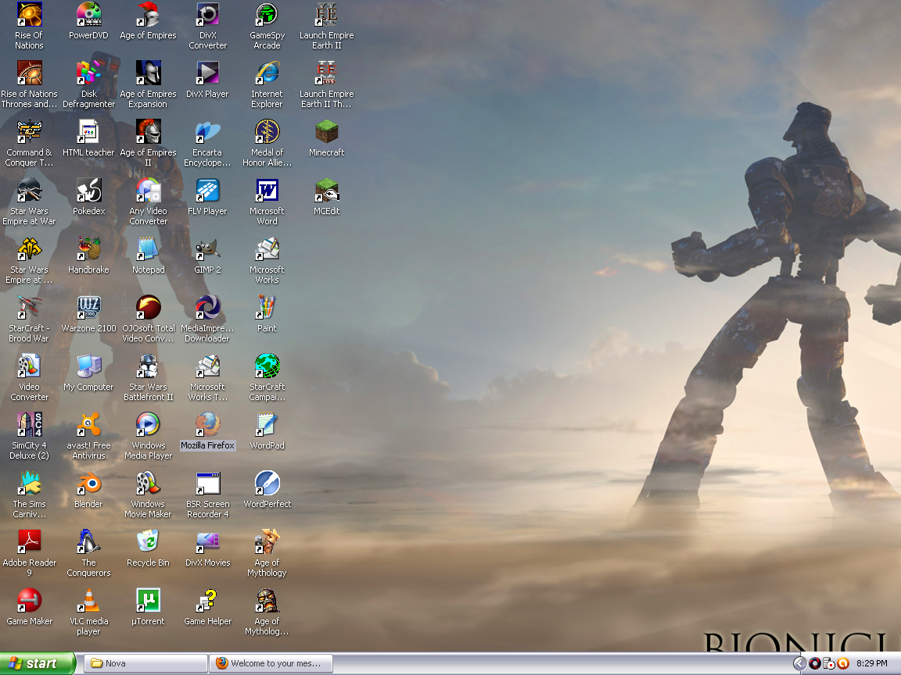Click the taskbar clock showing 8:29 PM

871,663
